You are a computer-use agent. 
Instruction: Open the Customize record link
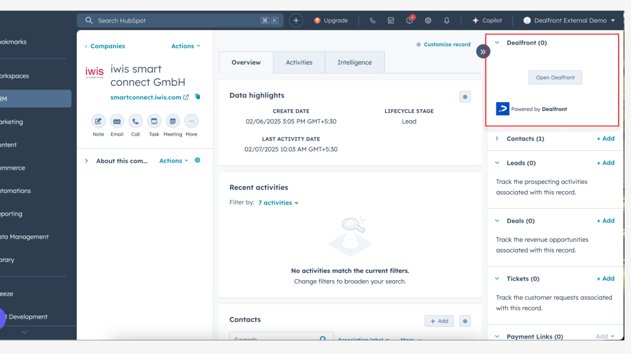point(443,45)
